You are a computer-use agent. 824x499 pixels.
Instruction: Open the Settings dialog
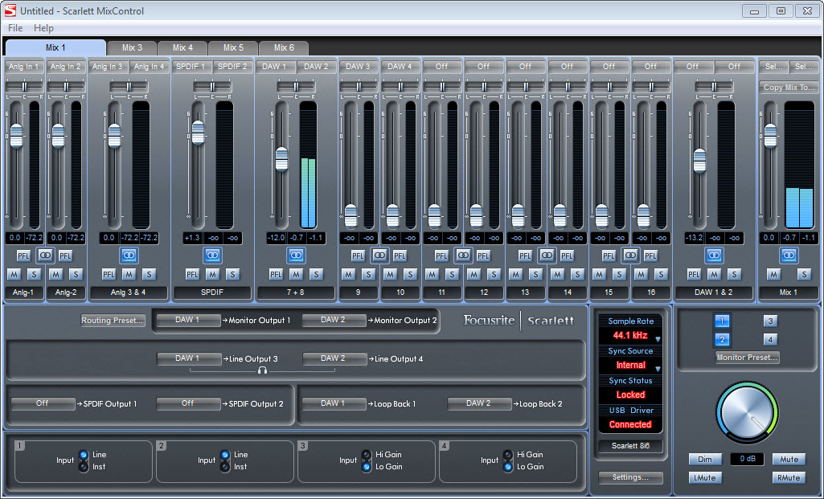click(x=630, y=477)
